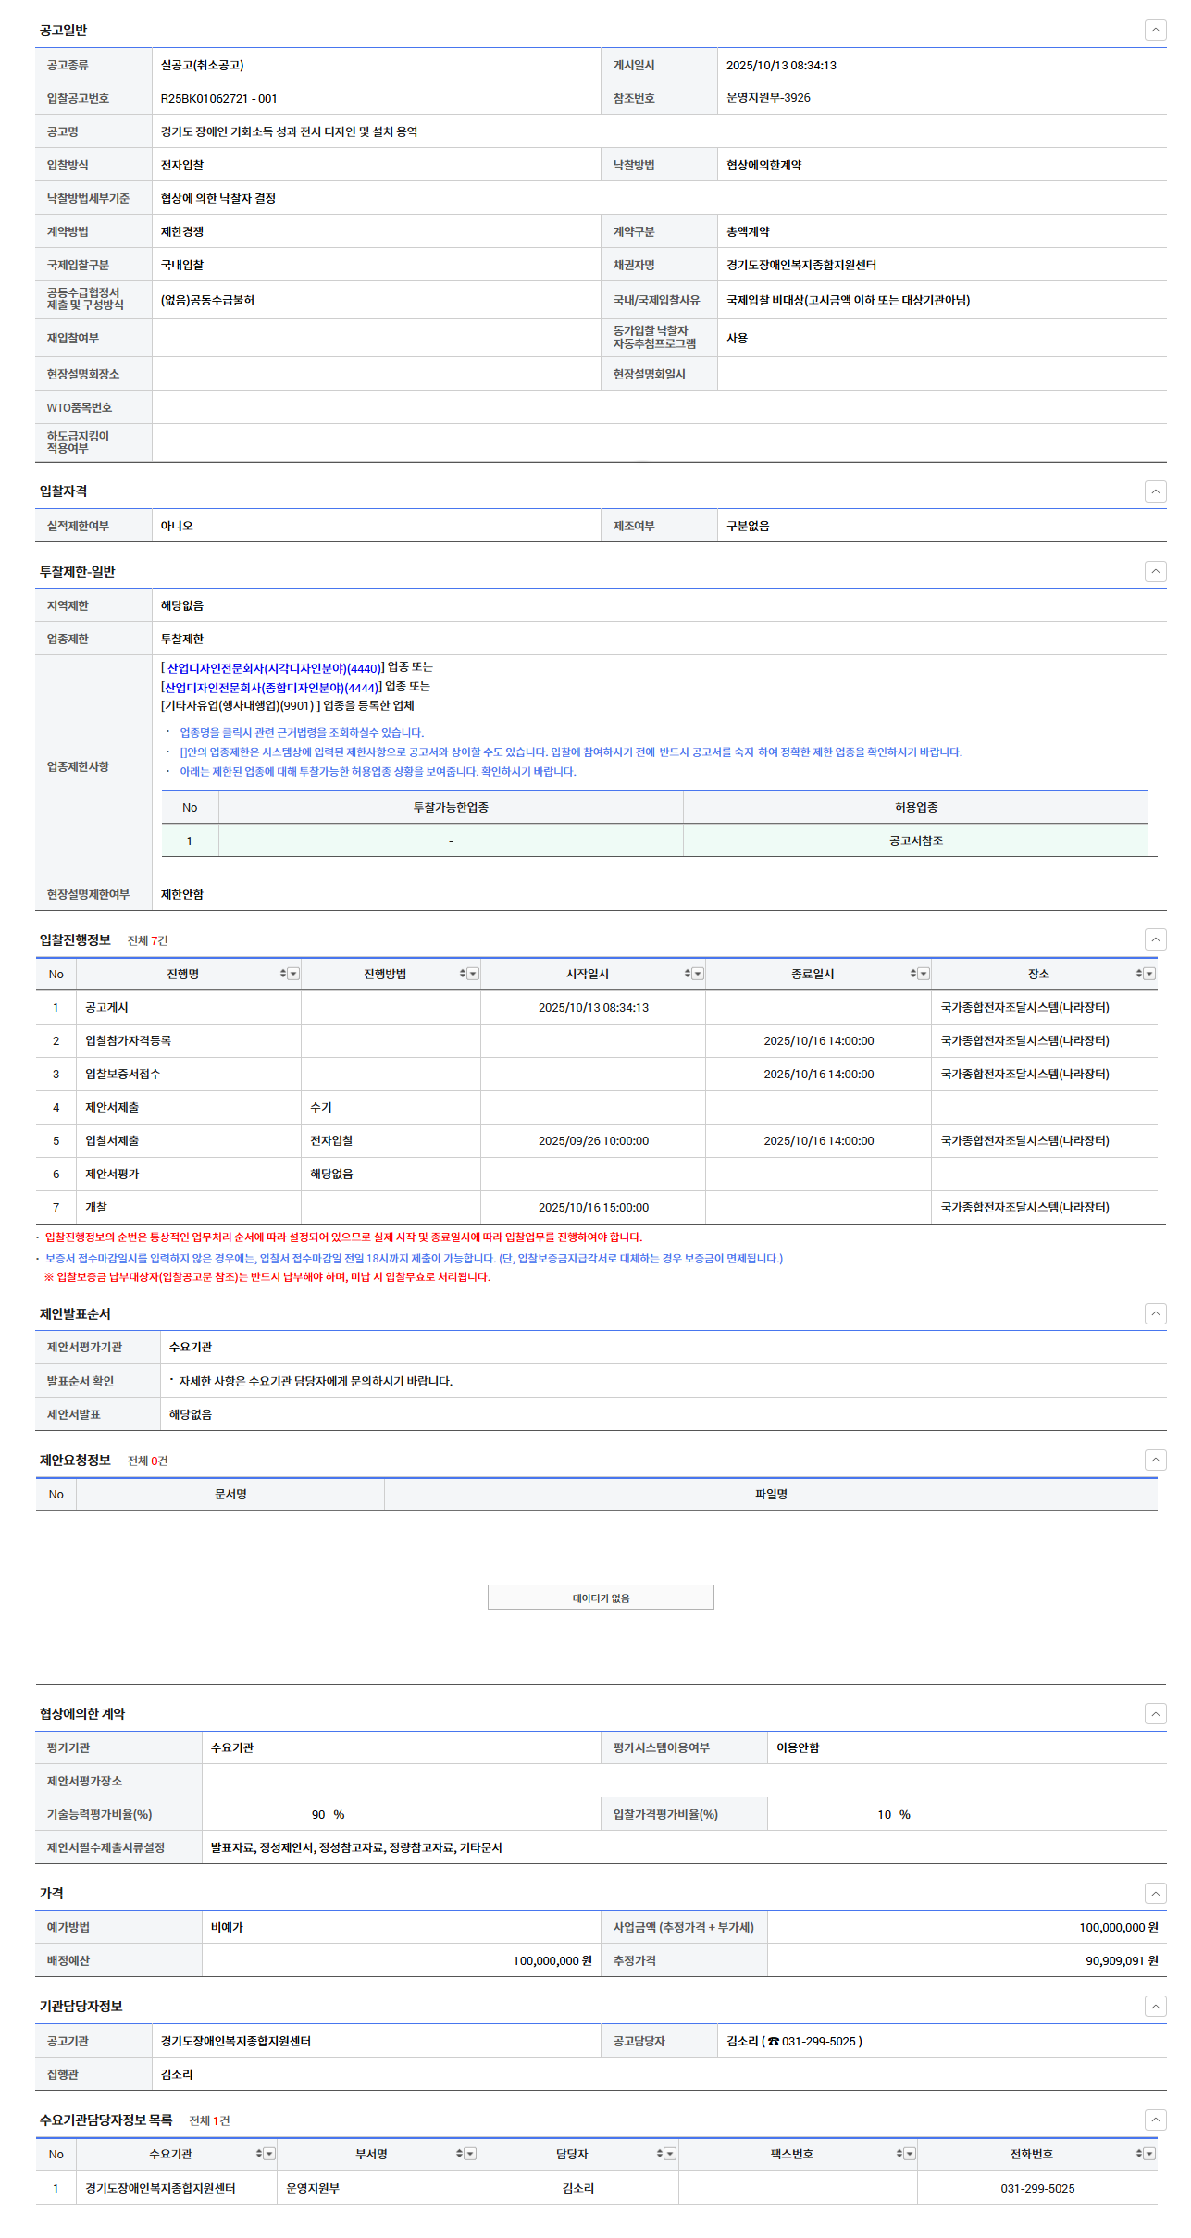Collapse the 공고일반 section
Screen dimensions: 1191x2238
click(x=1155, y=31)
